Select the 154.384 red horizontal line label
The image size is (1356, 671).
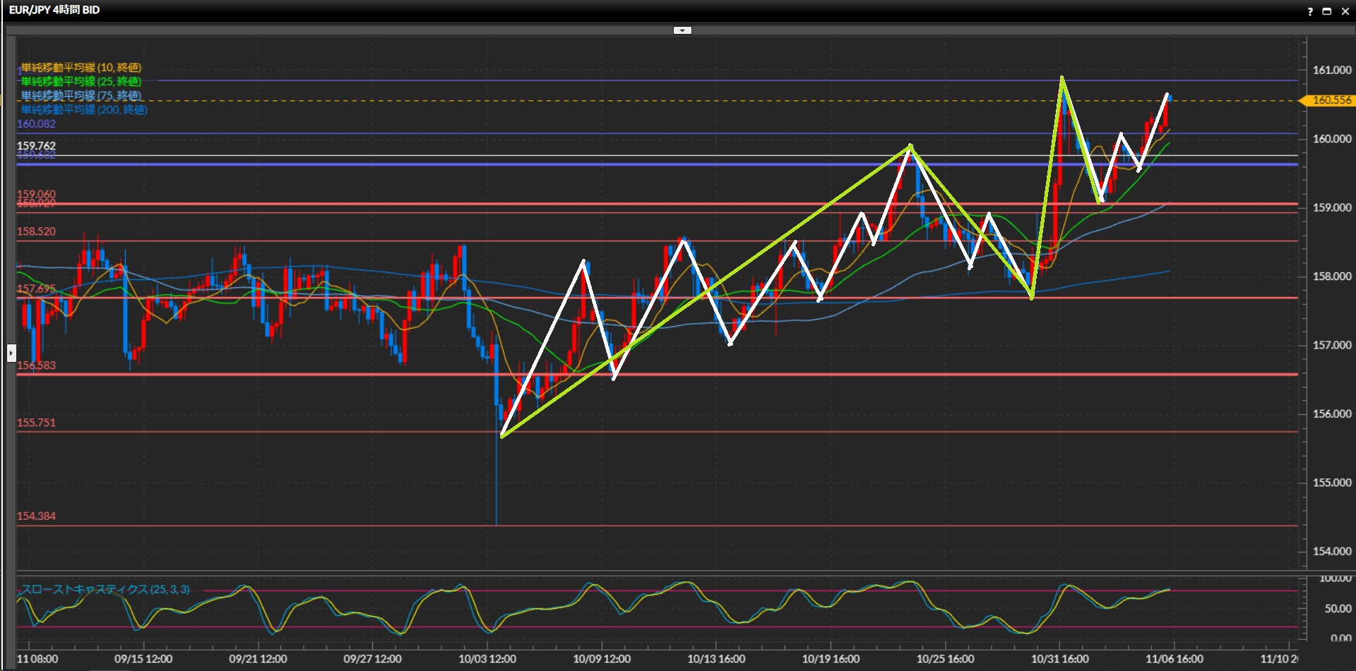click(x=36, y=516)
